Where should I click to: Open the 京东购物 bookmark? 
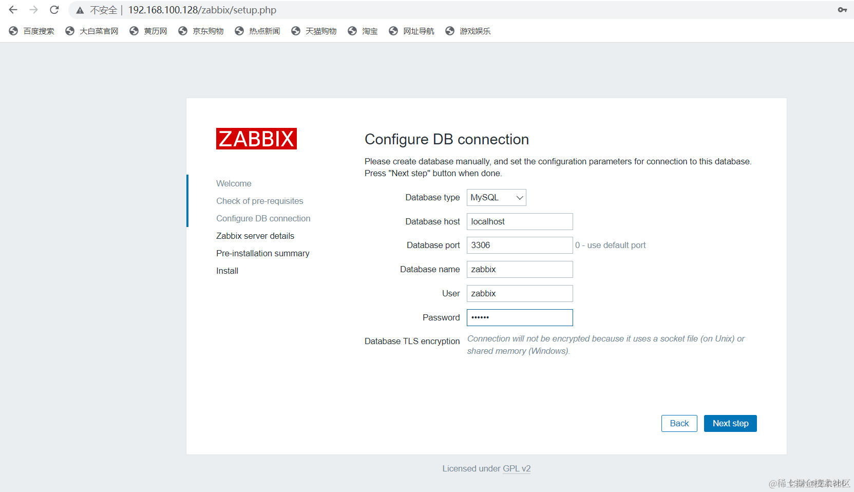[x=201, y=31]
